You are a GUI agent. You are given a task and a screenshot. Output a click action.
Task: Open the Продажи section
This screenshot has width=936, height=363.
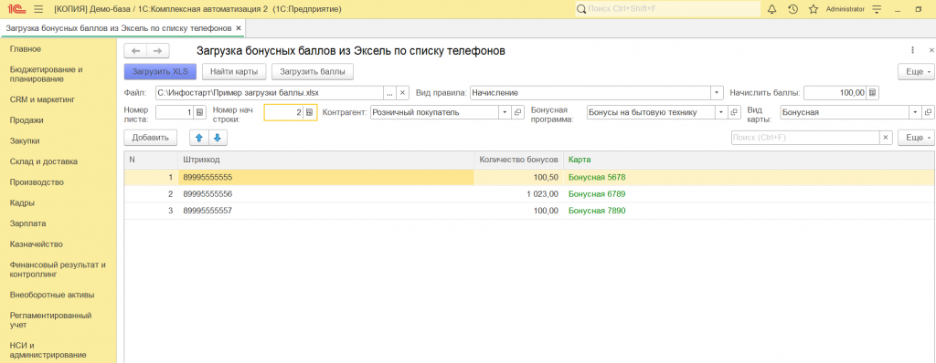coord(27,119)
